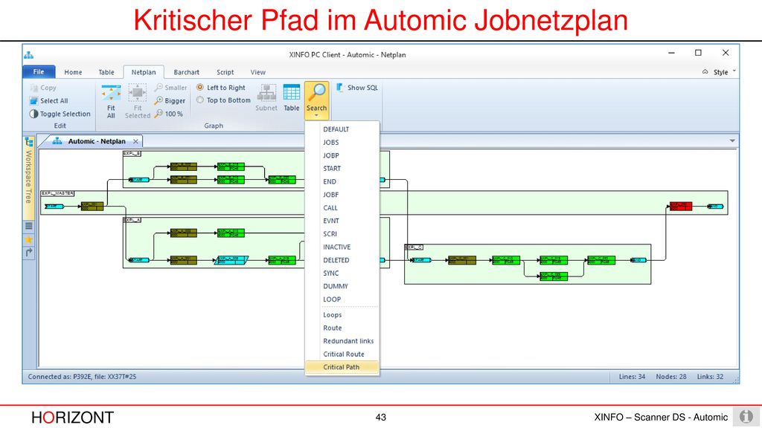Click the red node in EXPL_MASTER
Image resolution: width=762 pixels, height=428 pixels.
click(x=681, y=207)
